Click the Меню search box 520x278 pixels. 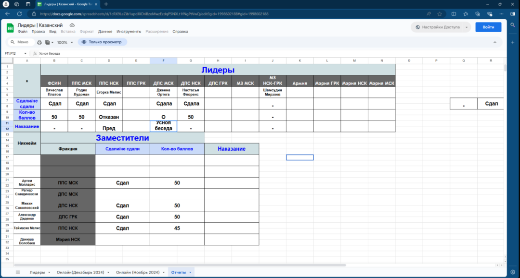21,42
